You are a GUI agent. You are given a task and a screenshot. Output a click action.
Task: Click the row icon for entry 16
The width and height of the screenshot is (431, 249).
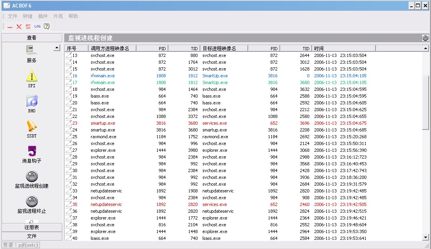coord(68,75)
